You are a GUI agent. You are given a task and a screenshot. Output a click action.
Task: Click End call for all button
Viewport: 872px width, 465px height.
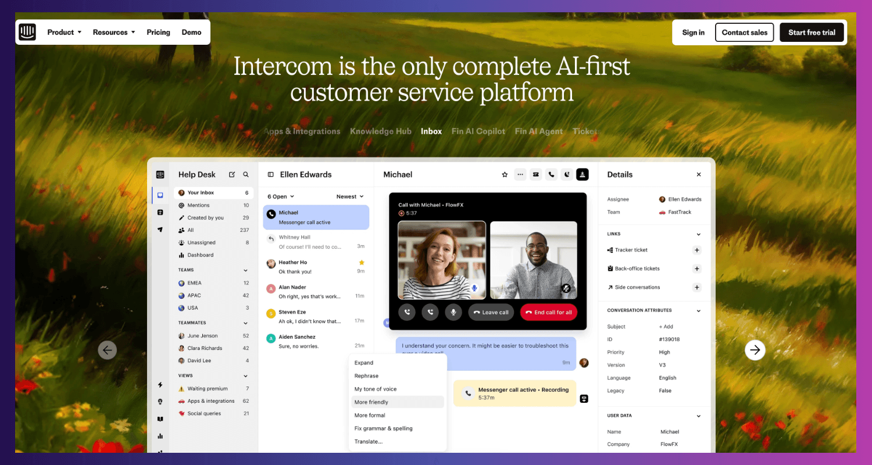549,312
